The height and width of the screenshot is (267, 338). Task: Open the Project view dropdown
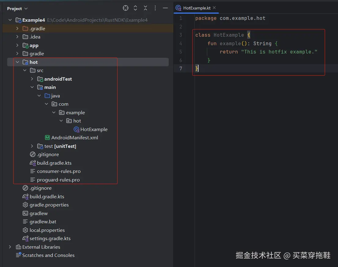click(17, 9)
